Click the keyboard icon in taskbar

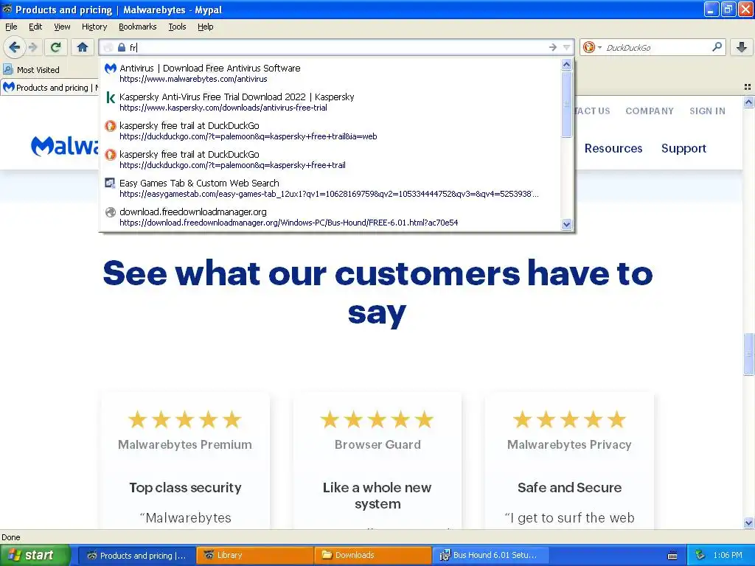(x=672, y=556)
